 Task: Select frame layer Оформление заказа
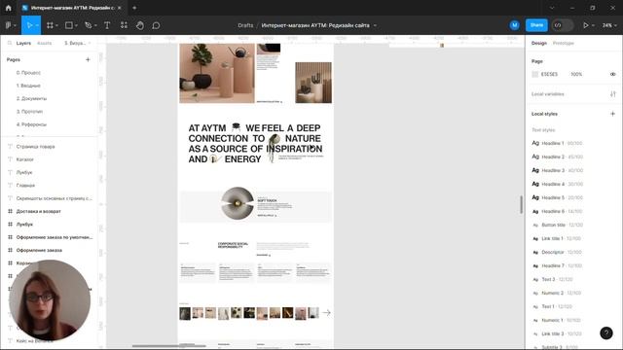(x=39, y=251)
